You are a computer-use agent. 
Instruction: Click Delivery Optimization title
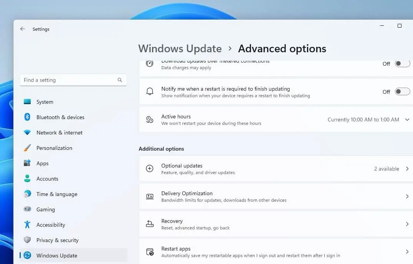click(187, 193)
